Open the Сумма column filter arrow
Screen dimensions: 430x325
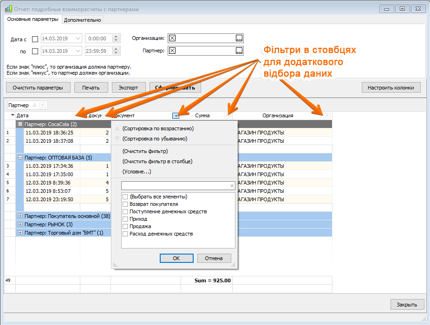(x=228, y=116)
